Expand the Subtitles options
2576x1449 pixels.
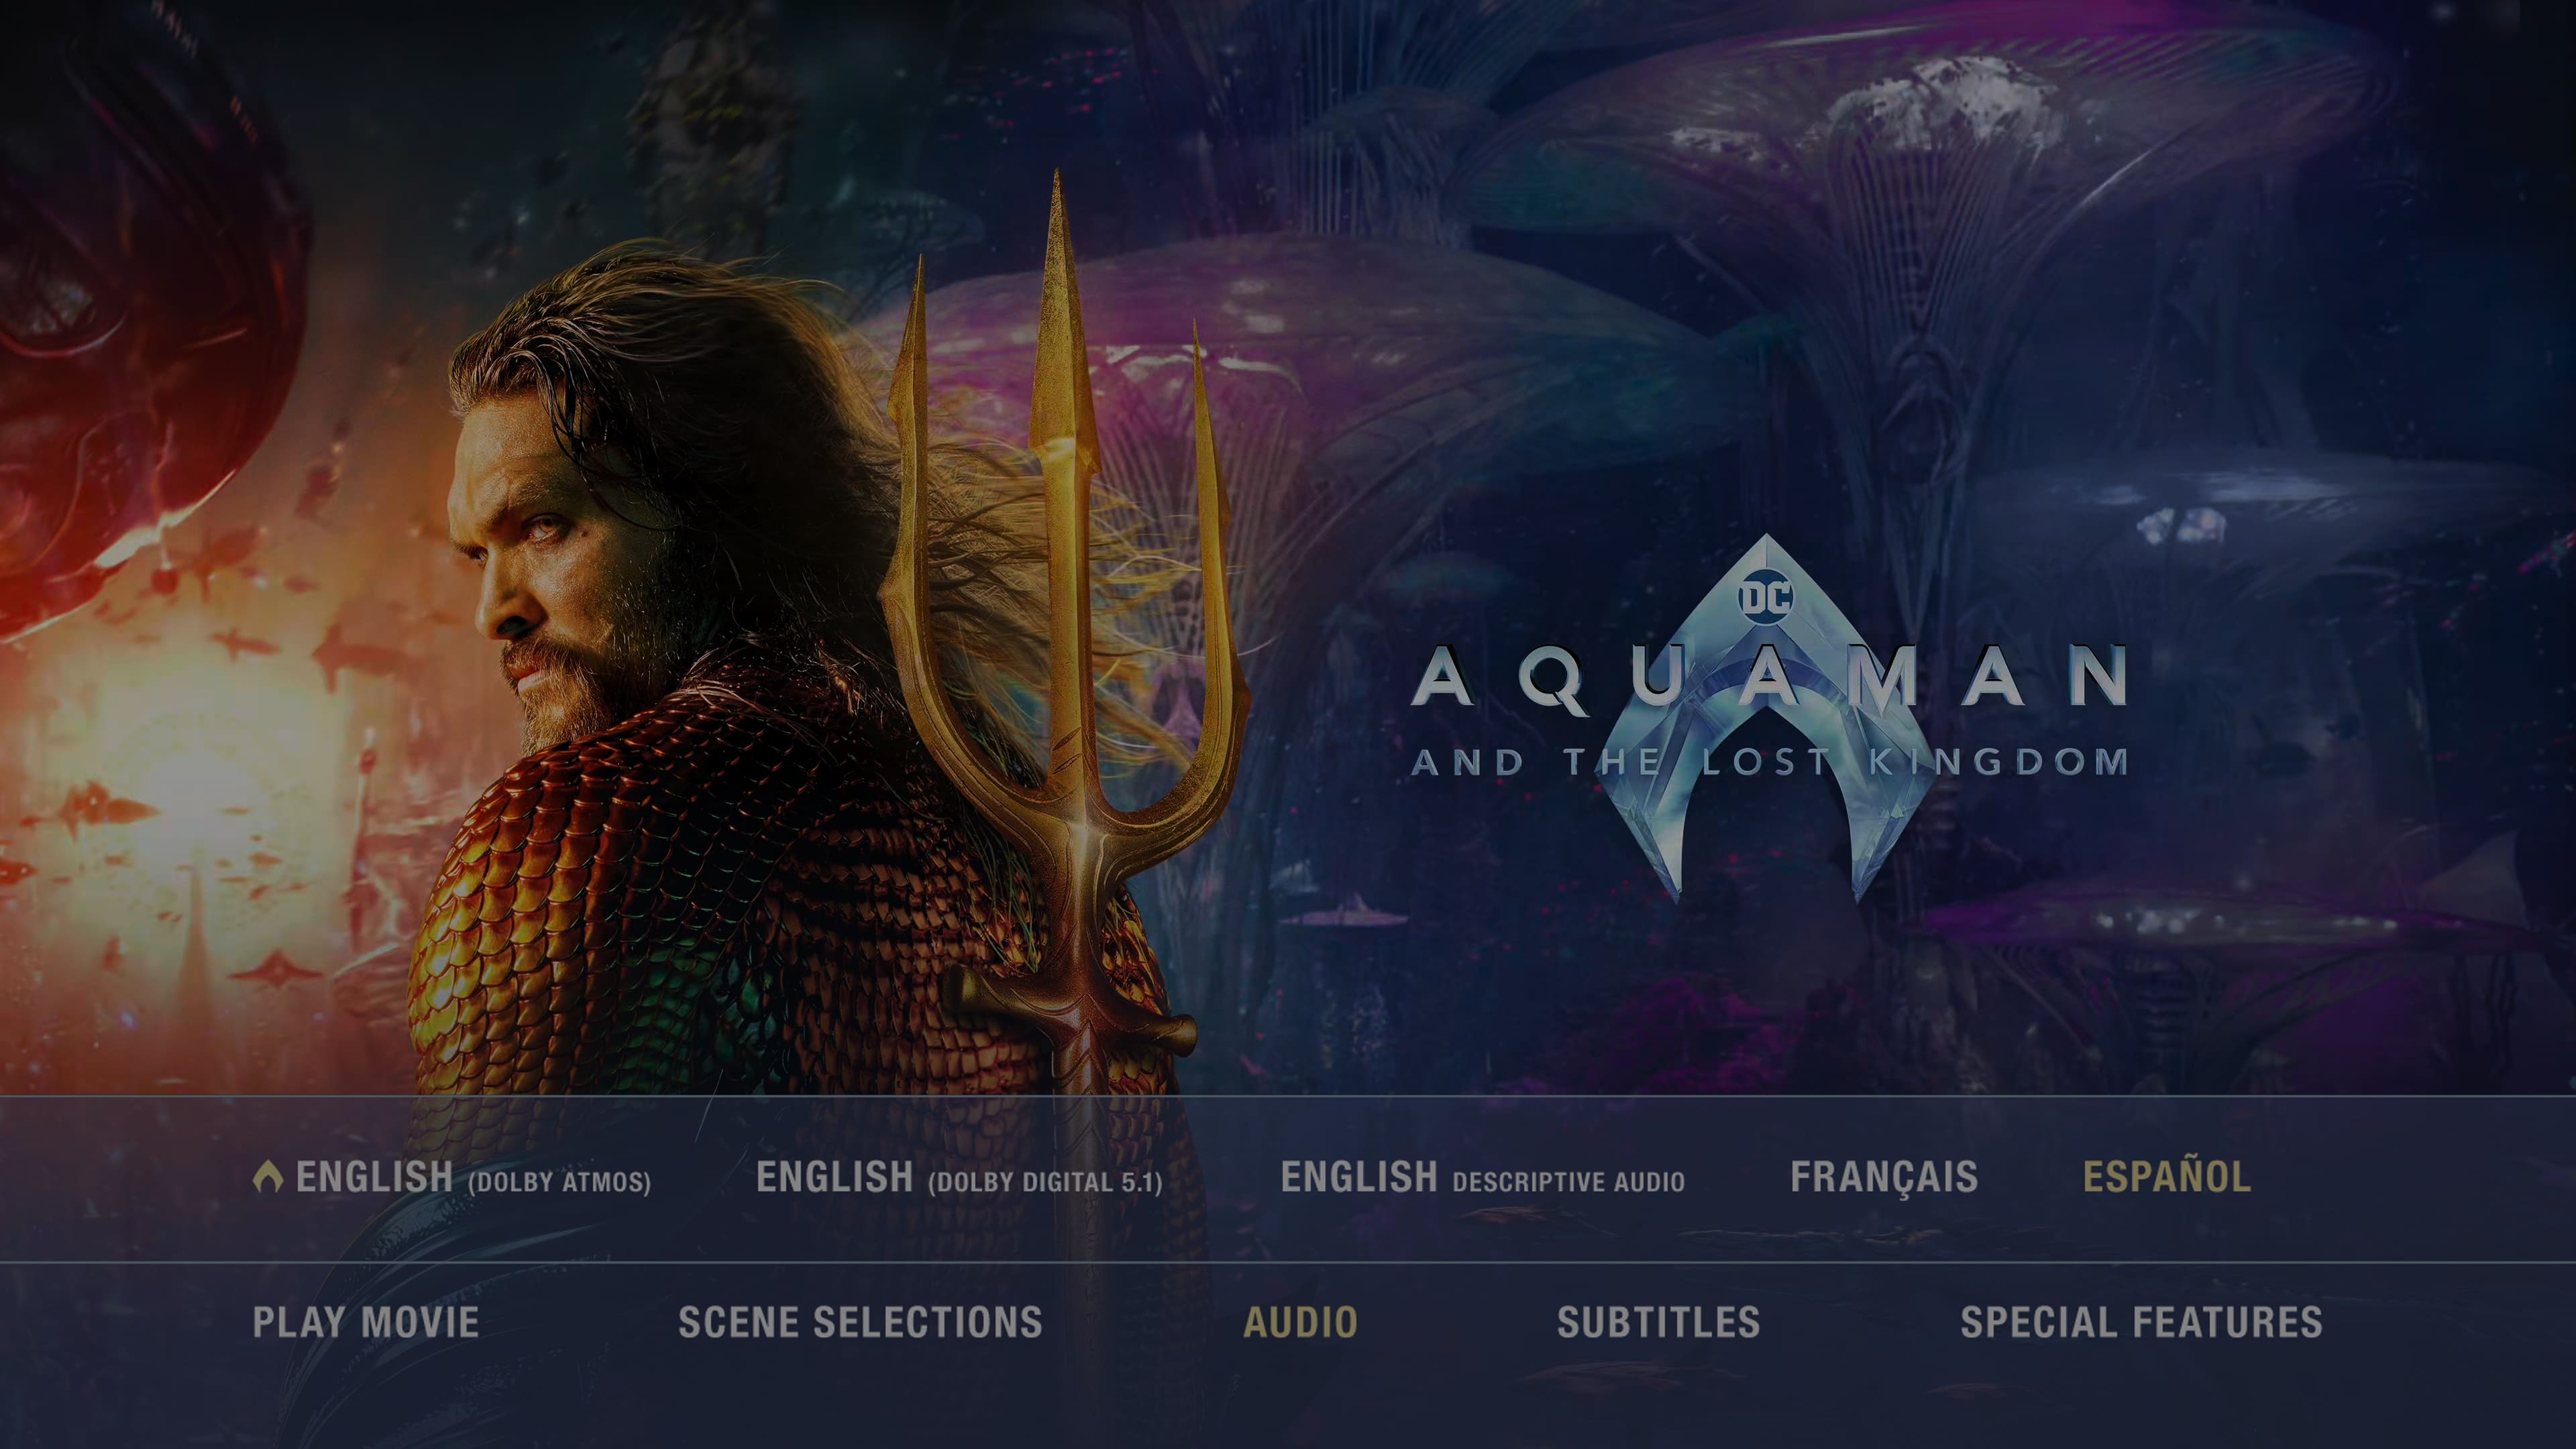click(x=1658, y=1322)
